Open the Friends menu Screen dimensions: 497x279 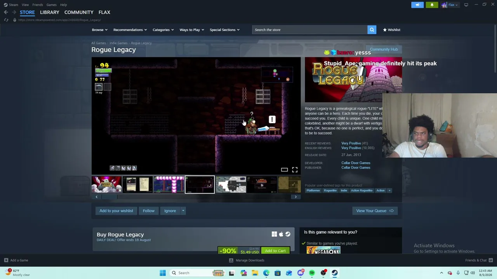coord(38,5)
